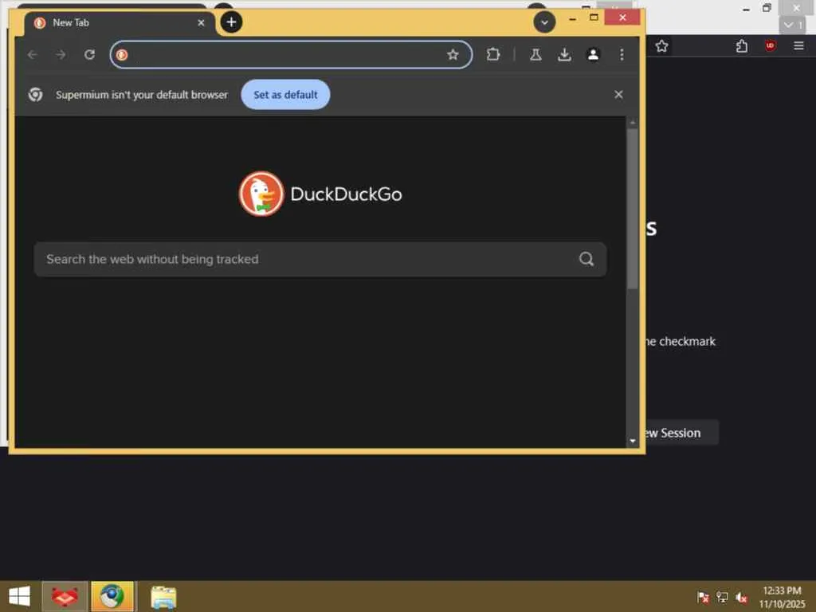Click the DuckDuckGo favicon in the address bar
Screen dimensions: 816x612
tap(122, 55)
